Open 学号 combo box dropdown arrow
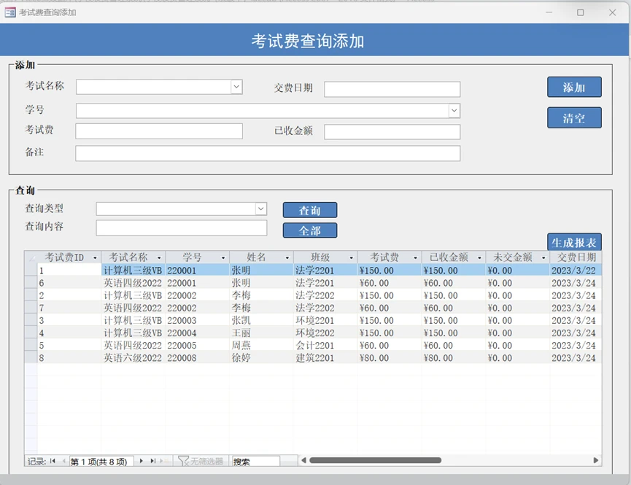 click(x=454, y=110)
